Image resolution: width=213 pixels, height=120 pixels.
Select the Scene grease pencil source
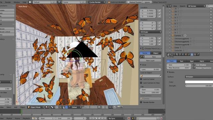coord(145,53)
